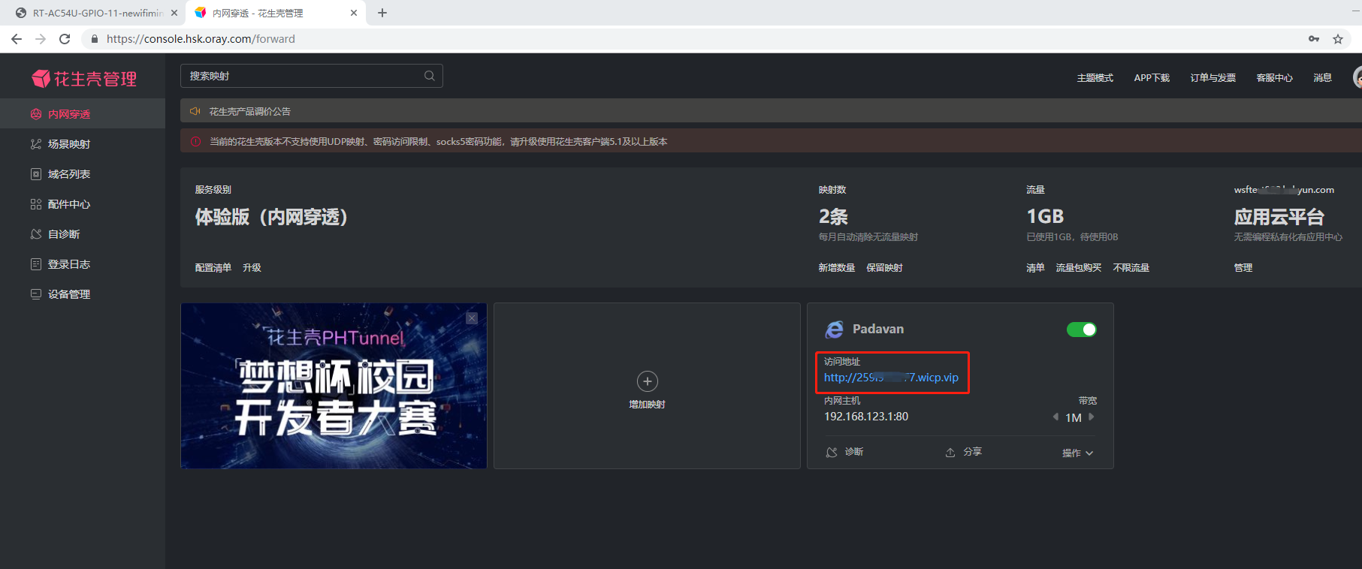Click the 保留映射 link

click(x=884, y=268)
